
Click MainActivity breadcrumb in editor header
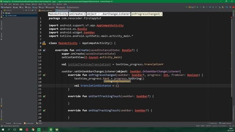click(x=58, y=14)
